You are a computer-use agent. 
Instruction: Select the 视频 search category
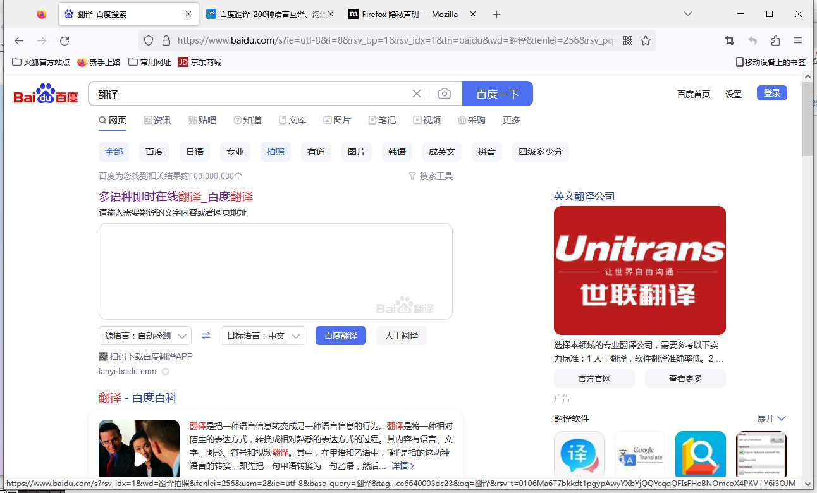[x=427, y=120]
